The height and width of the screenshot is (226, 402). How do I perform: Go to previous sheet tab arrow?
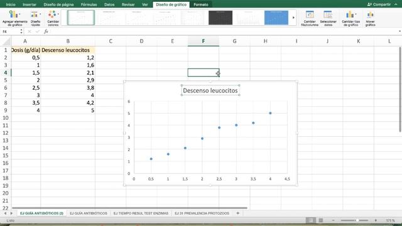coord(5,213)
